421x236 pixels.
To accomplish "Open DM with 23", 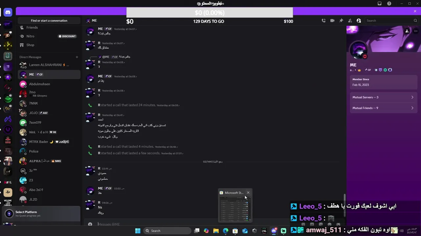I will (x=49, y=180).
